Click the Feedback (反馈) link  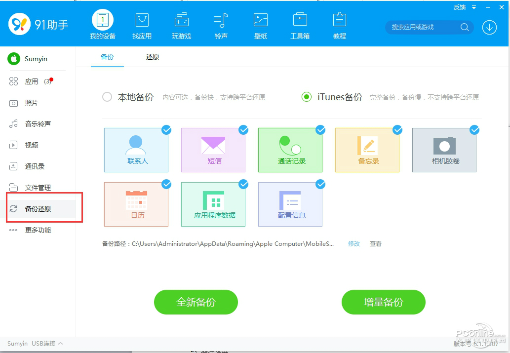click(460, 7)
